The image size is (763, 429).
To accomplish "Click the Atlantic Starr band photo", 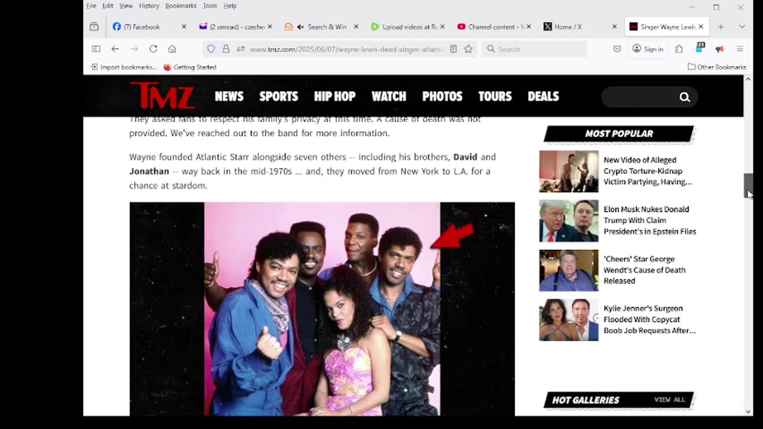I will pos(322,309).
